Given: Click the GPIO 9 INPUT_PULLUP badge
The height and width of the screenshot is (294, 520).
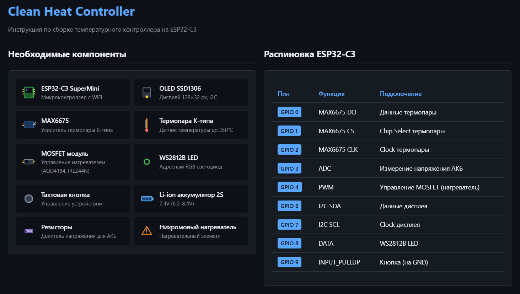Looking at the screenshot, I should coord(289,262).
